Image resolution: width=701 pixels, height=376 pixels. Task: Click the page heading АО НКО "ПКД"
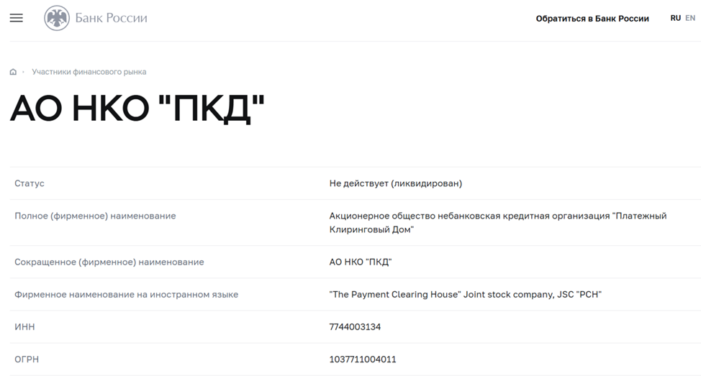tap(137, 109)
